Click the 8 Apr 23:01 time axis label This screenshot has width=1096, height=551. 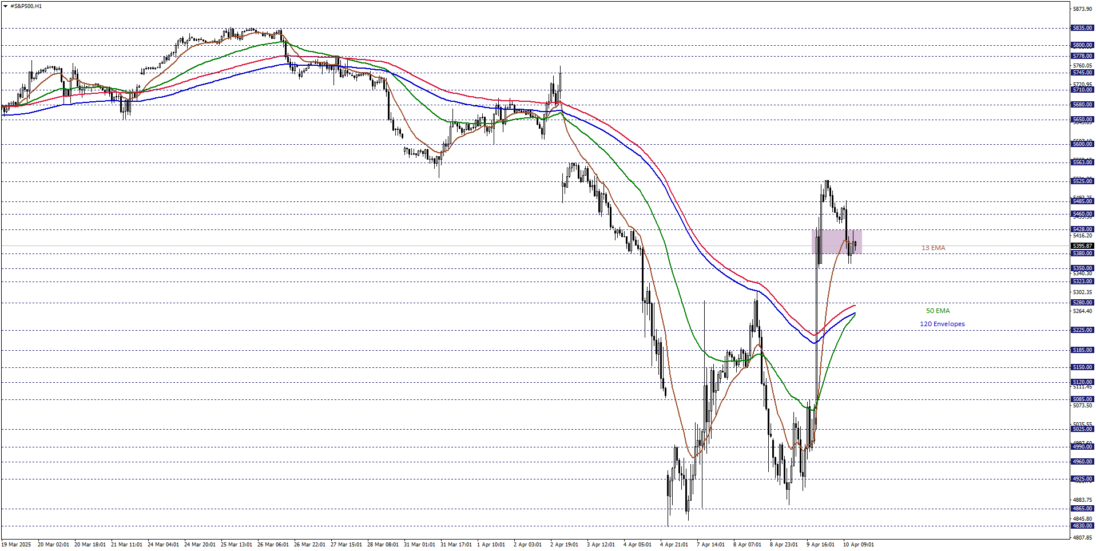tap(784, 545)
